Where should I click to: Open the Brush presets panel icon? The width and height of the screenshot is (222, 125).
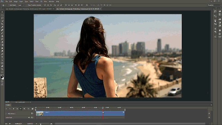pos(215,24)
